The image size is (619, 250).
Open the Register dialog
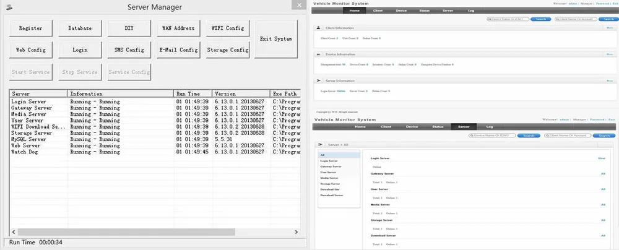31,28
